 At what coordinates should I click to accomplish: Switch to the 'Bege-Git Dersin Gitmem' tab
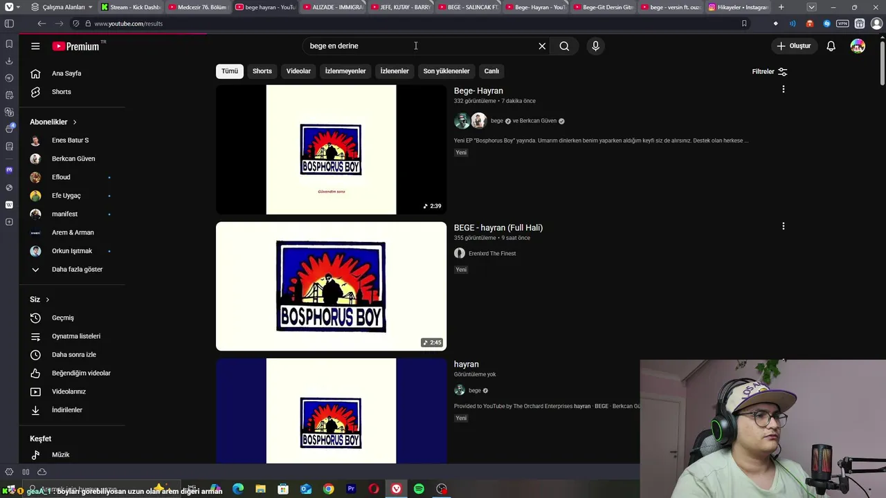click(x=602, y=7)
